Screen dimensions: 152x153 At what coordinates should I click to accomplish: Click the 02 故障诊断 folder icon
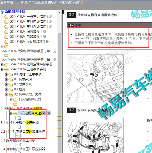pos(11,85)
